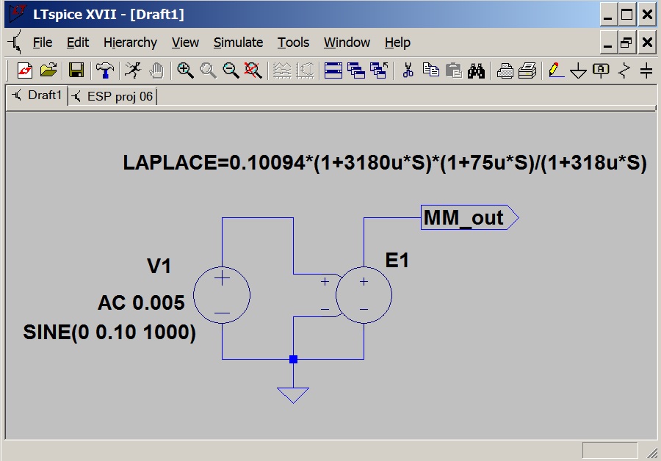The width and height of the screenshot is (661, 461).
Task: Save the schematic with the floppy disk icon
Action: pyautogui.click(x=76, y=70)
